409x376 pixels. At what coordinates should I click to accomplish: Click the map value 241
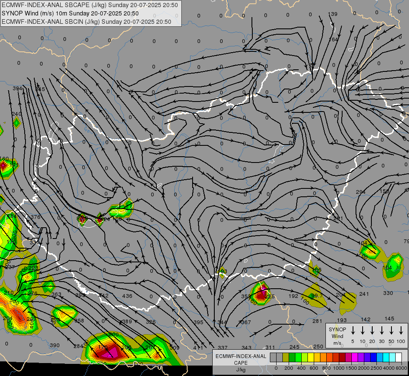(x=364, y=294)
